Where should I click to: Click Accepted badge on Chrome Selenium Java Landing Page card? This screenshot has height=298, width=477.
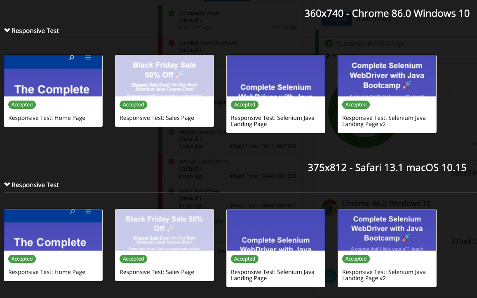[244, 105]
